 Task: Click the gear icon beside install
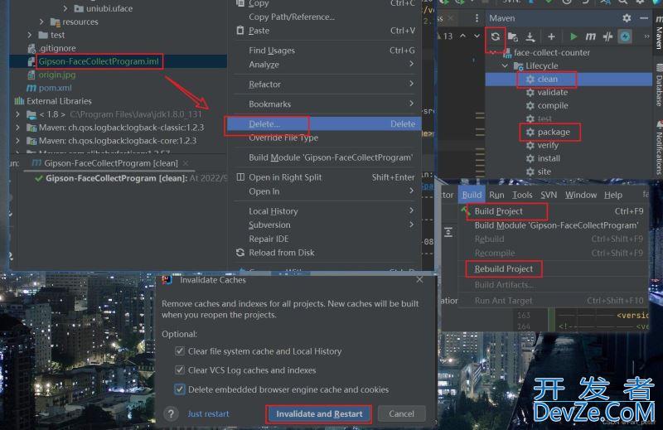pos(530,158)
